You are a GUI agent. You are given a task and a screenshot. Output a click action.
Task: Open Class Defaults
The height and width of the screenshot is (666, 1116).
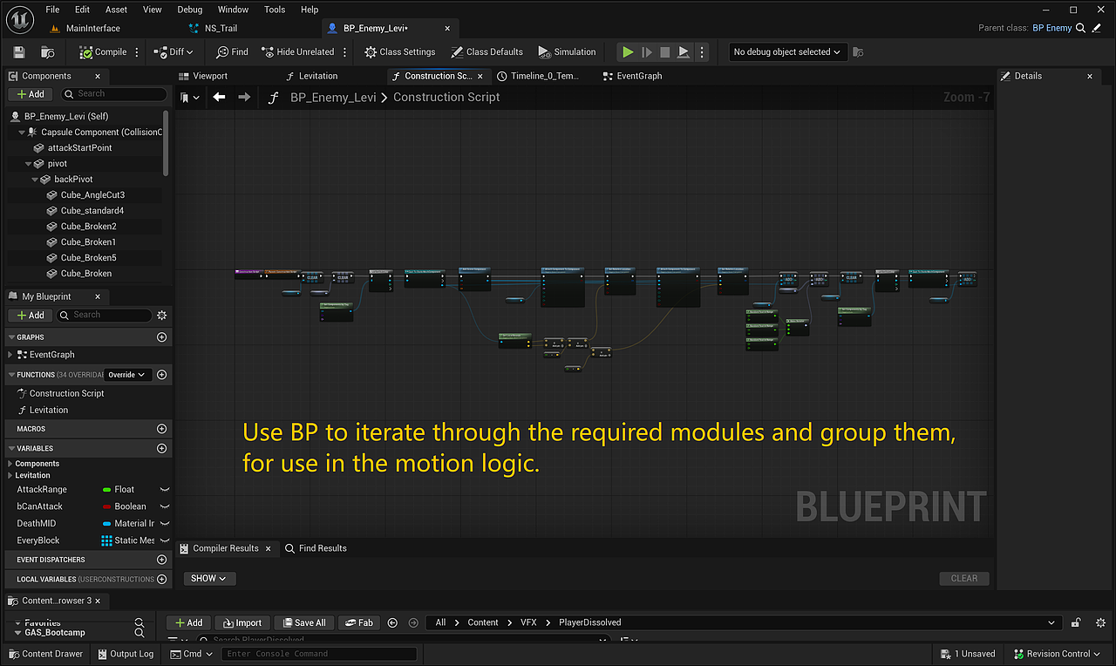487,52
